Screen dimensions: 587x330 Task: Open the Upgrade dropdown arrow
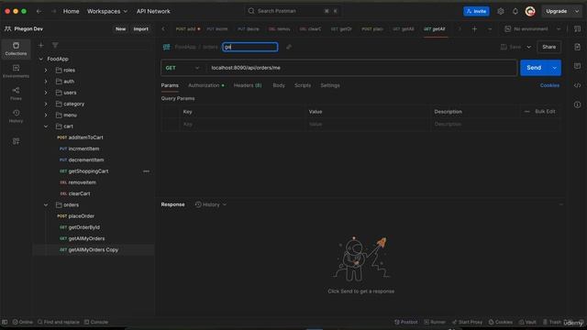577,11
